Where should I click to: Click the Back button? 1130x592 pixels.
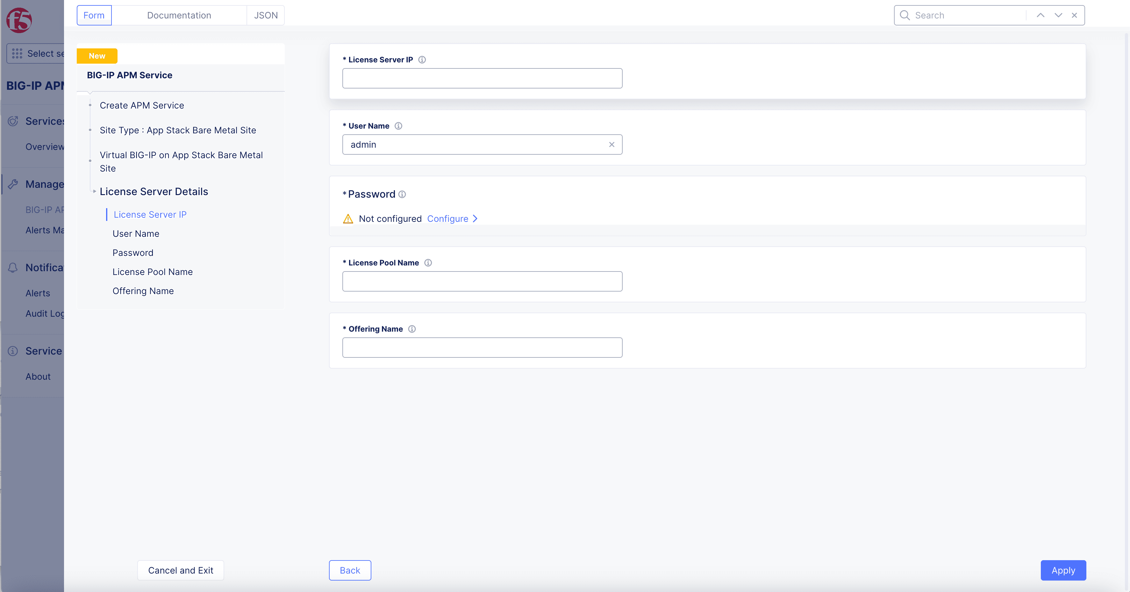click(350, 570)
